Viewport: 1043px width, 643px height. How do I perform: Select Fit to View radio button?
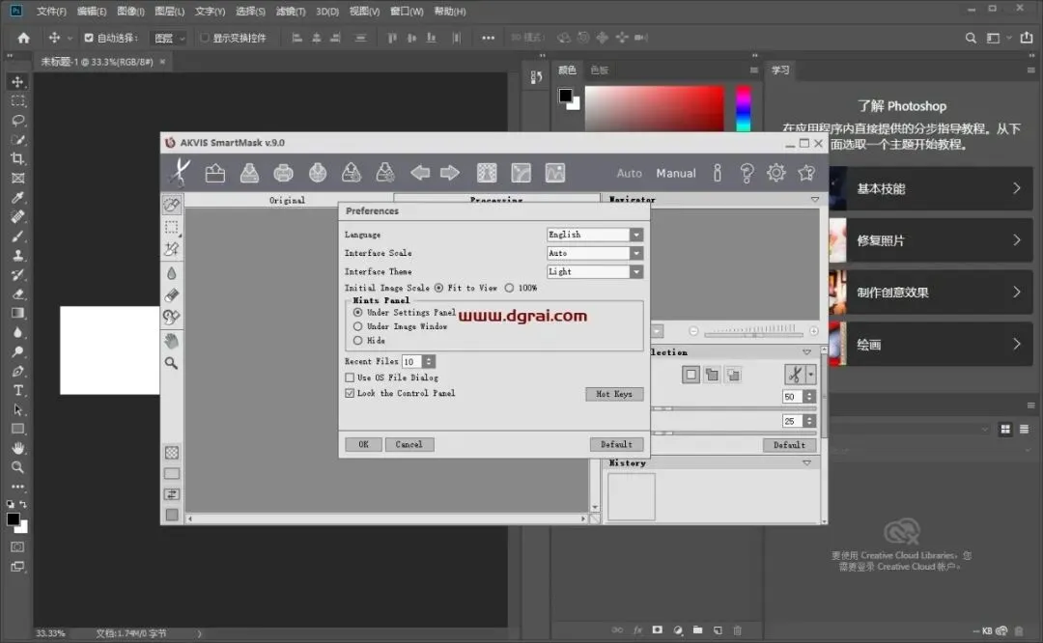pos(439,288)
